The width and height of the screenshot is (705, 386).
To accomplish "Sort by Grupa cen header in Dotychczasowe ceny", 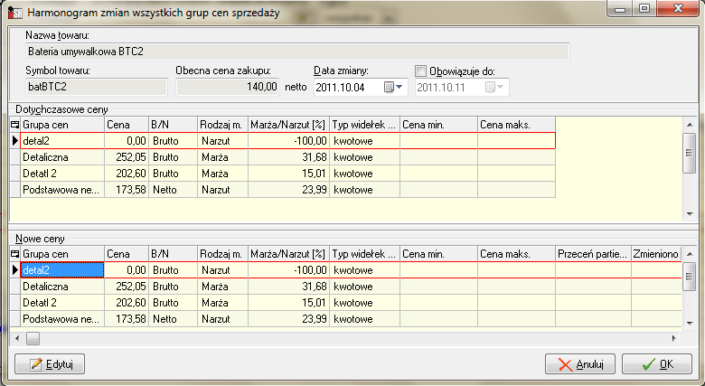I will pos(62,125).
